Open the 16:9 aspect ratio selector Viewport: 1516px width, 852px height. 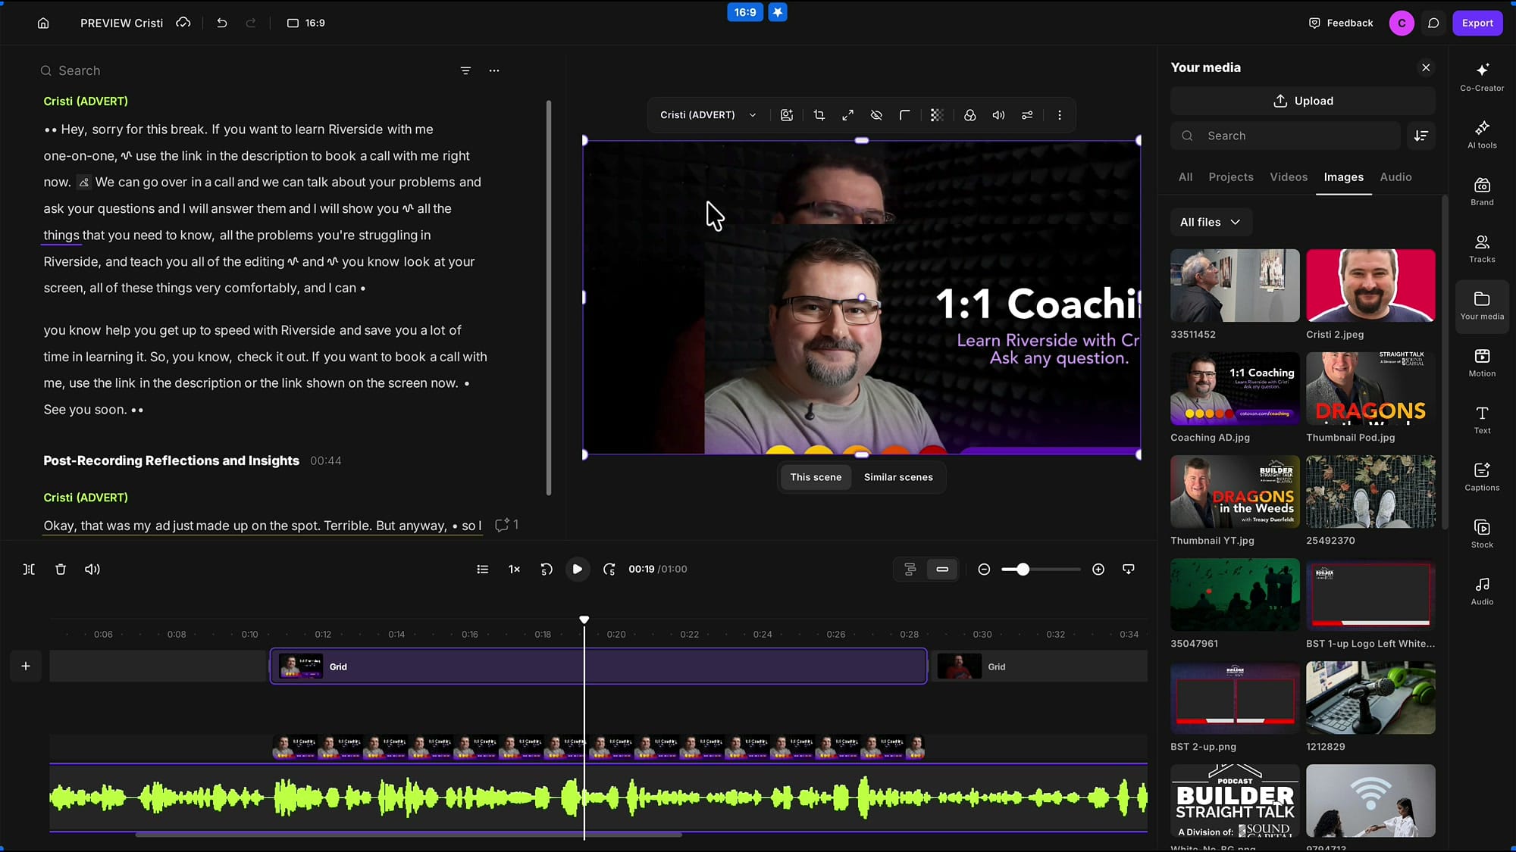click(x=306, y=23)
